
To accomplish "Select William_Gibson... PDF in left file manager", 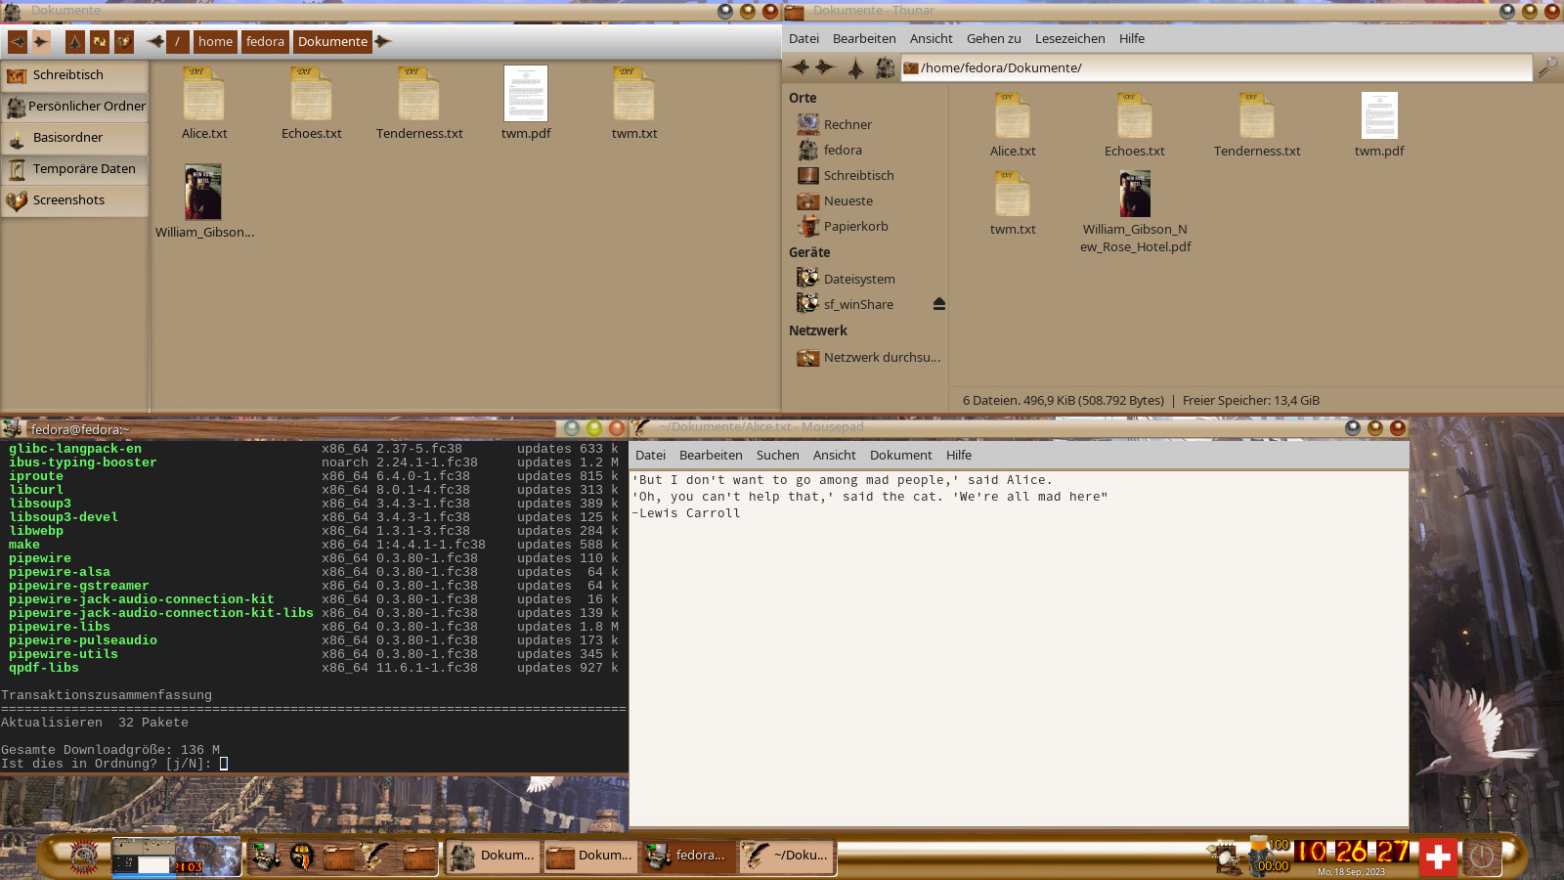I will (204, 201).
